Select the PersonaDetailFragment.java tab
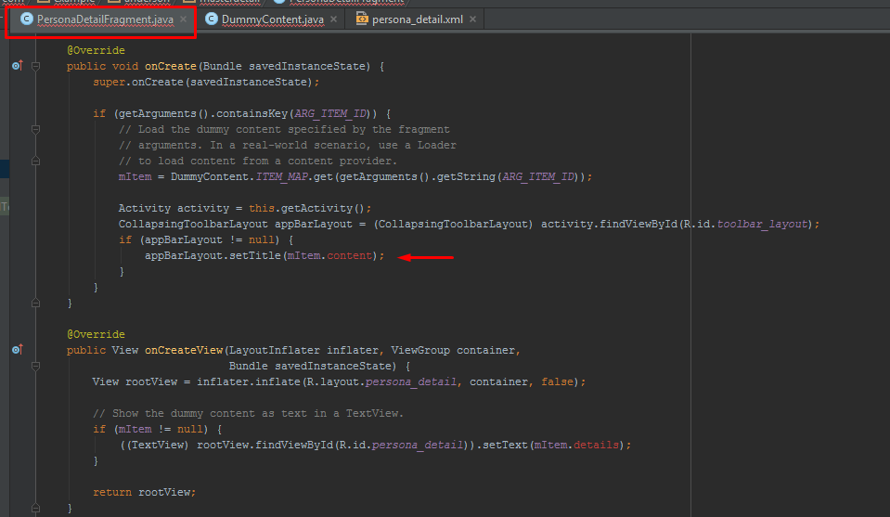The image size is (890, 517). click(x=104, y=19)
